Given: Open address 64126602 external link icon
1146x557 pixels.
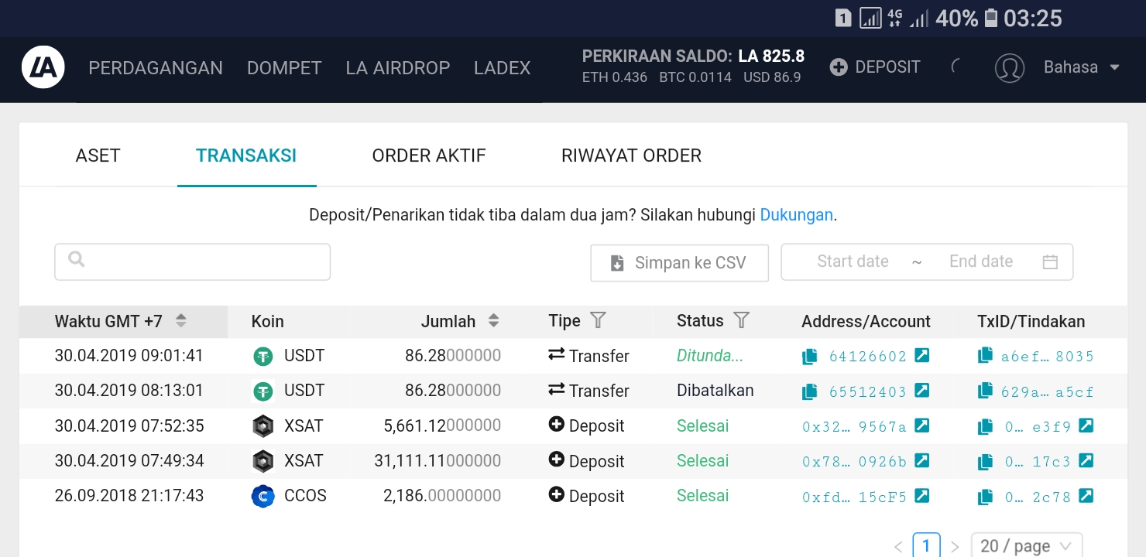Looking at the screenshot, I should point(921,355).
